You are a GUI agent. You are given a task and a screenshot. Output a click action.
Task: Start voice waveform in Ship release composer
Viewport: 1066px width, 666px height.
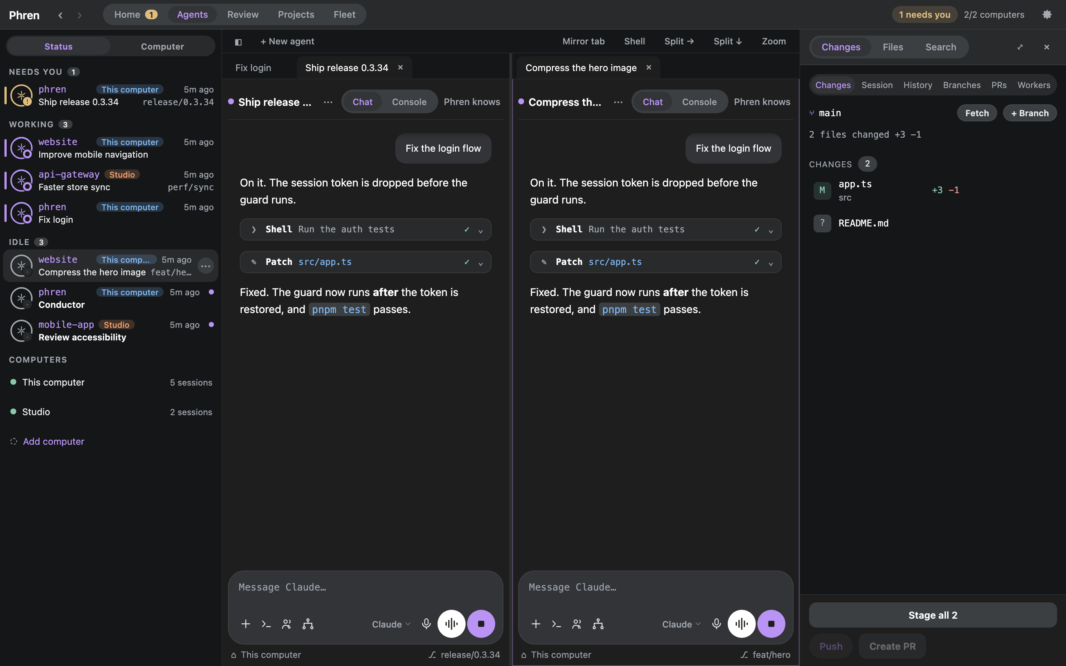pos(451,624)
